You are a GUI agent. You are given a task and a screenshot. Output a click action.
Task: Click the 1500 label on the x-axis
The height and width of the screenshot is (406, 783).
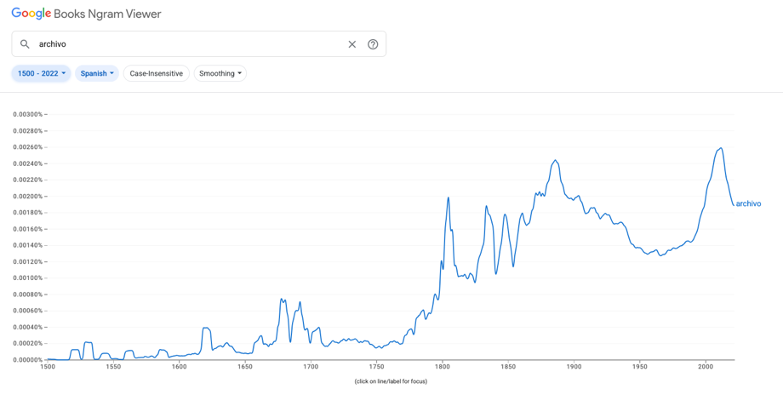click(48, 367)
